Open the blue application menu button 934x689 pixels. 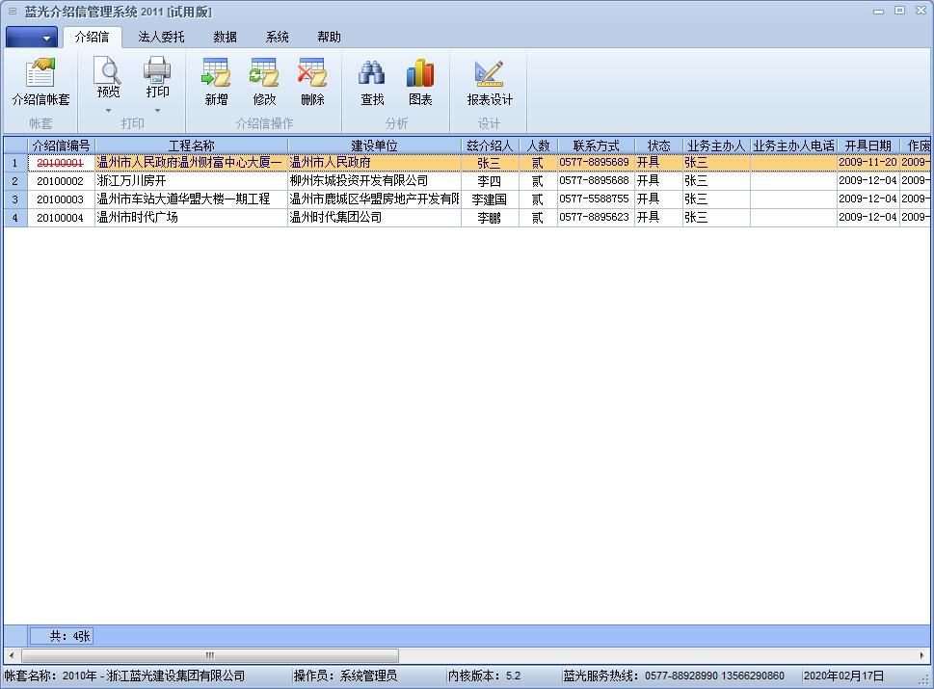32,37
